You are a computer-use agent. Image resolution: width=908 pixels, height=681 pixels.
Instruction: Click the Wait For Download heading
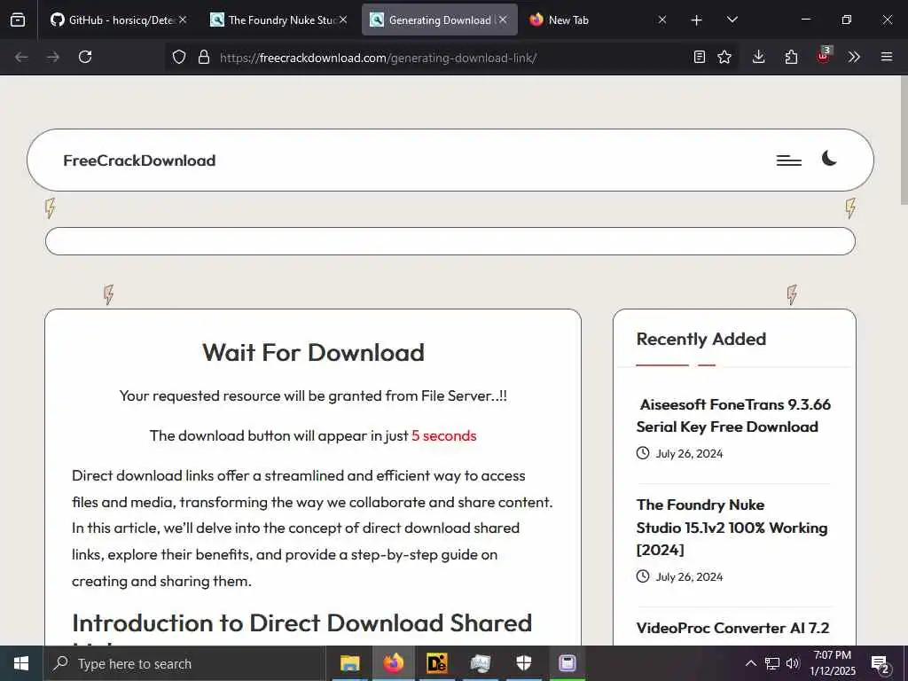click(313, 352)
